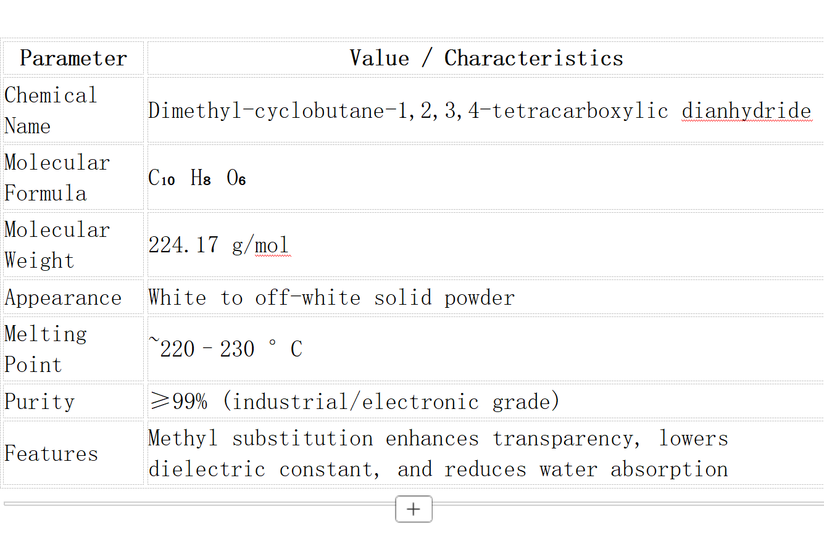Place cursor on the 224.17 value
824x549 pixels.
(183, 245)
